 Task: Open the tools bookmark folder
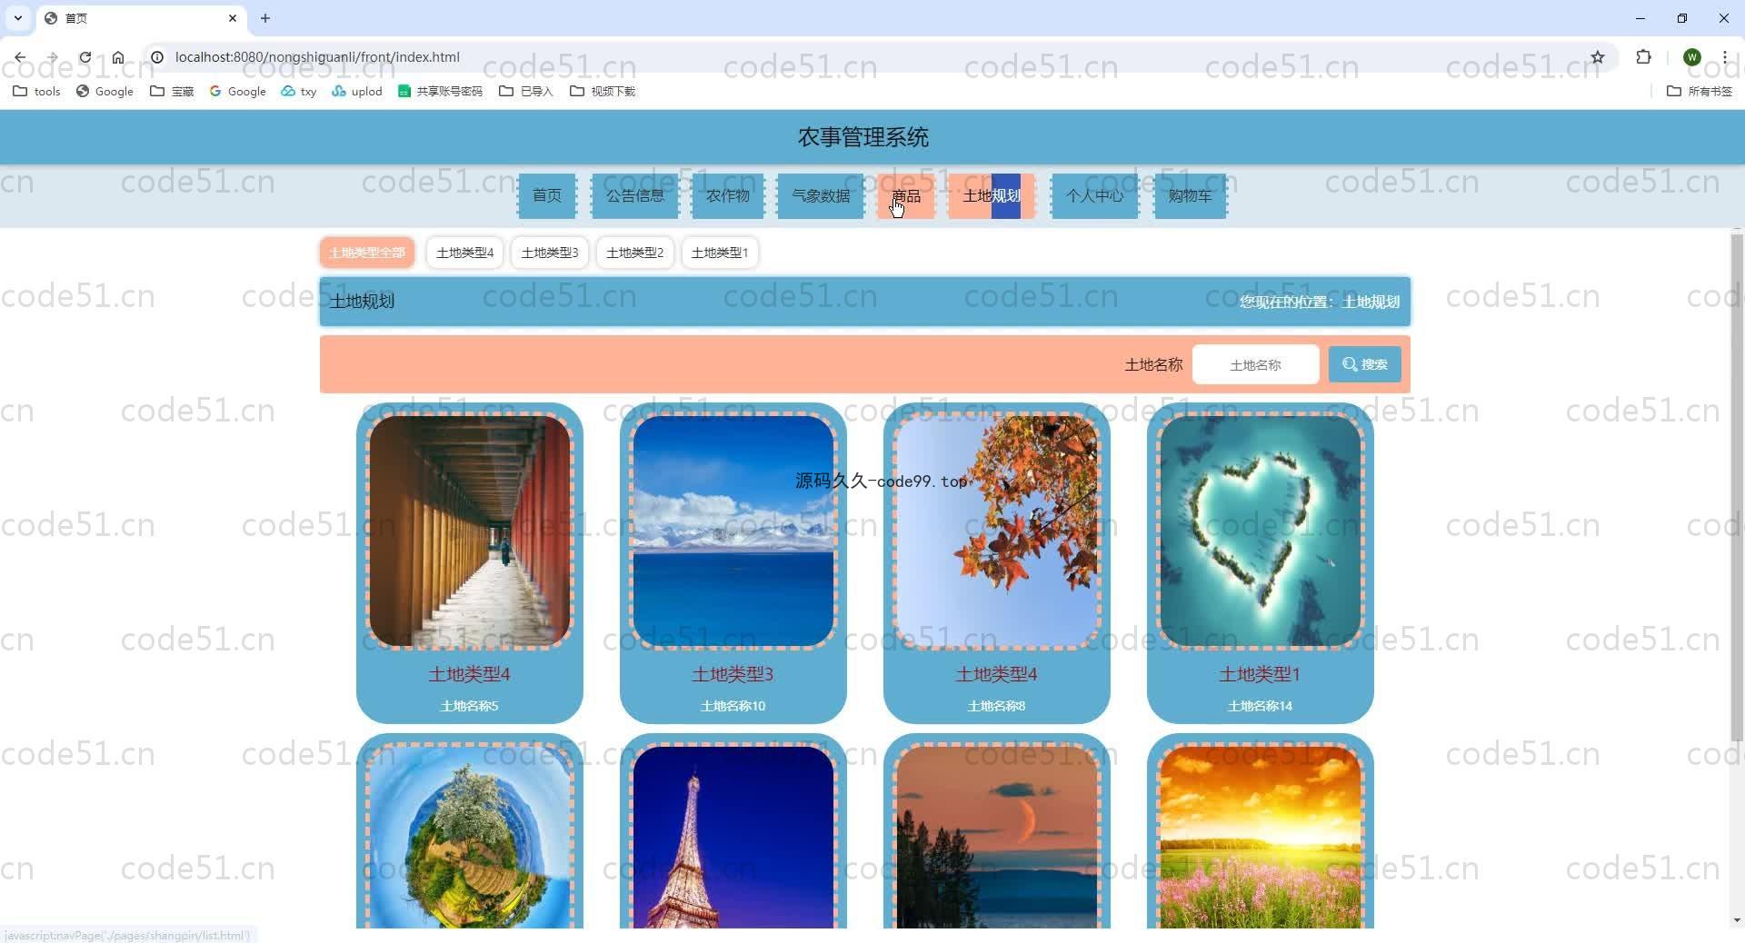(x=37, y=91)
